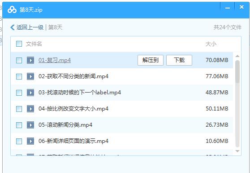Check the box for 06-新闻详细页面的演示.mp4
The image size is (250, 173).
19,141
